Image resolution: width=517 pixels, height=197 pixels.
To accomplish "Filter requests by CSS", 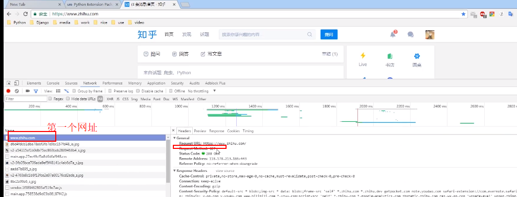I will pos(125,99).
